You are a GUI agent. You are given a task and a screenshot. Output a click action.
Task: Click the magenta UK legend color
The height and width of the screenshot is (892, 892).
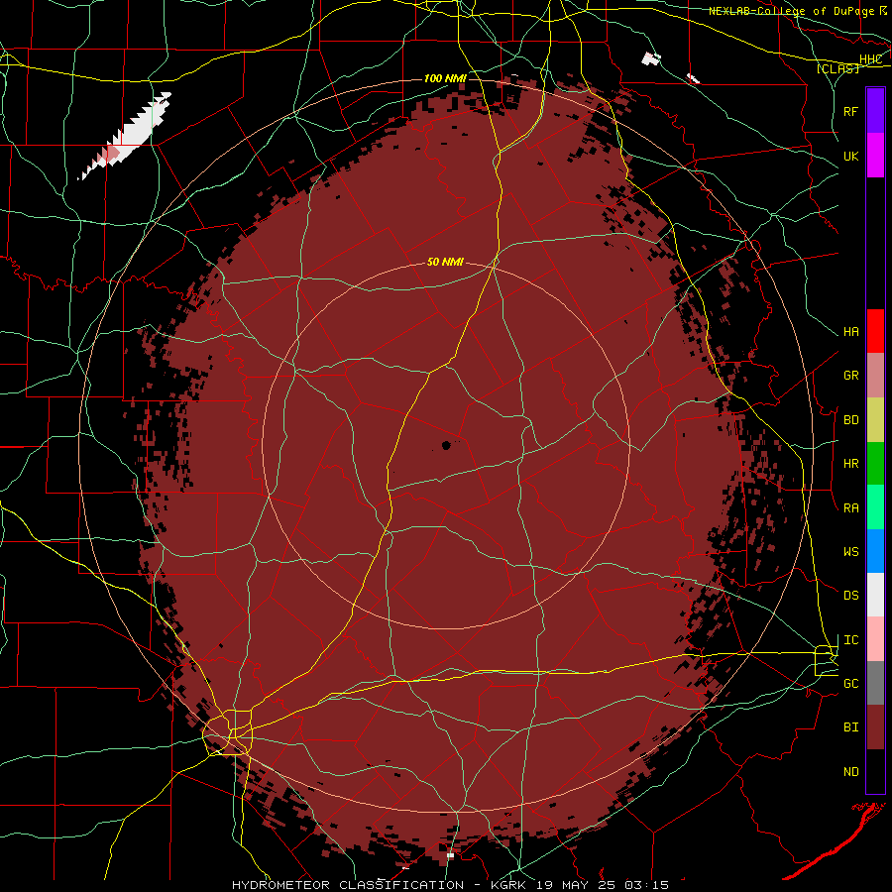(x=875, y=156)
